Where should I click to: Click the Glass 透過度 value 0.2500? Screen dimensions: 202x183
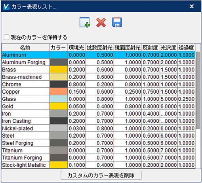pyautogui.click(x=186, y=99)
